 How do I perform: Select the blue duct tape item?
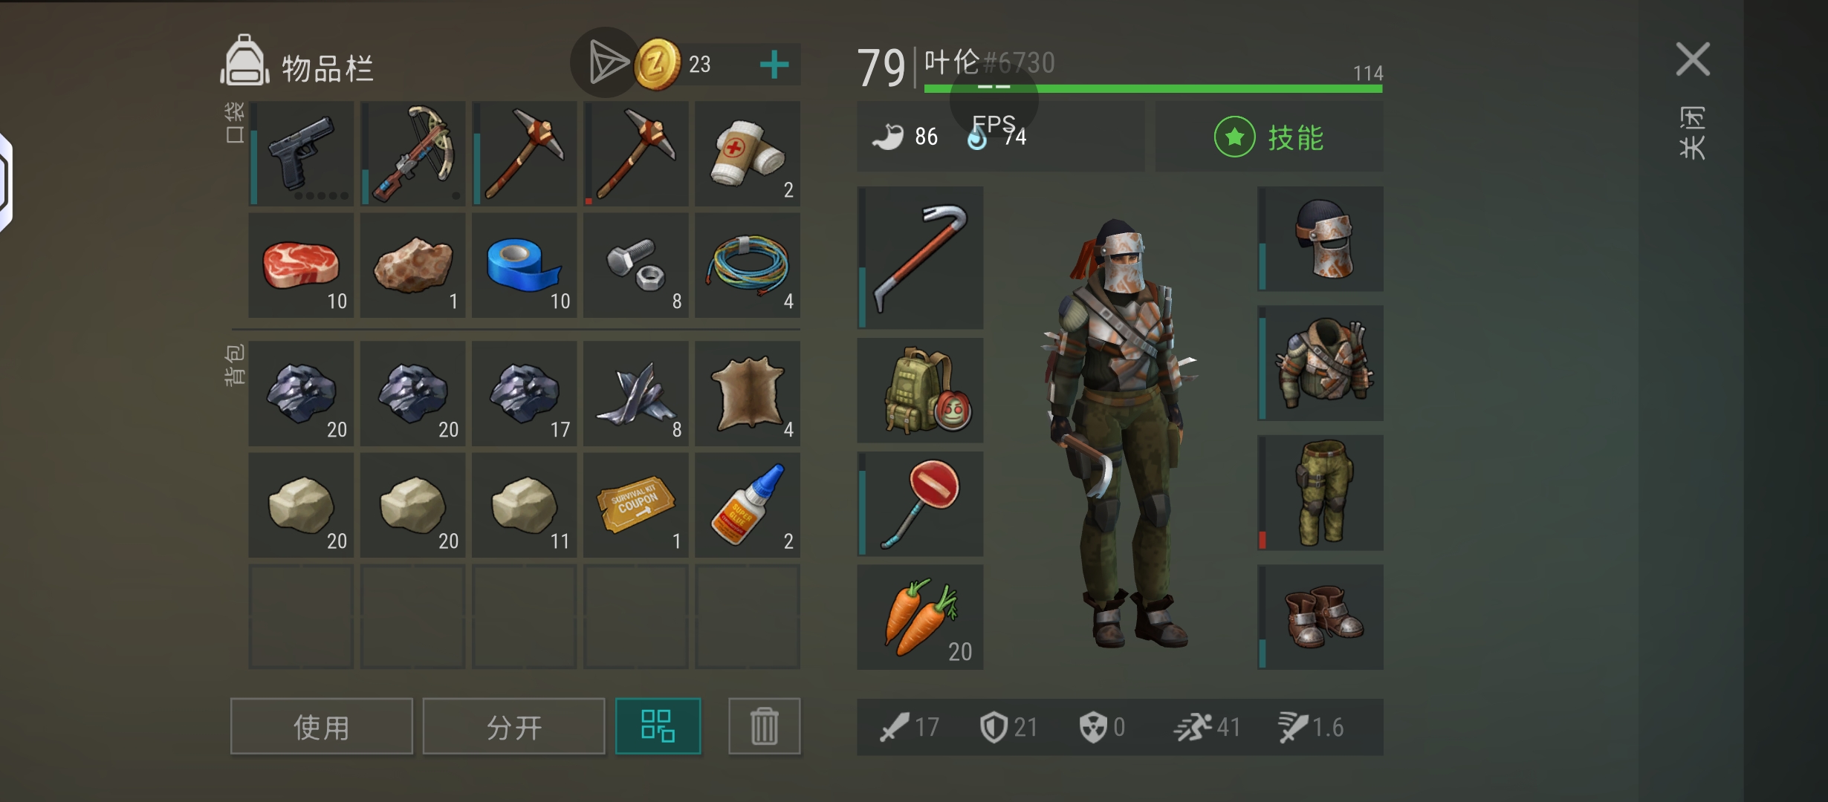click(525, 265)
